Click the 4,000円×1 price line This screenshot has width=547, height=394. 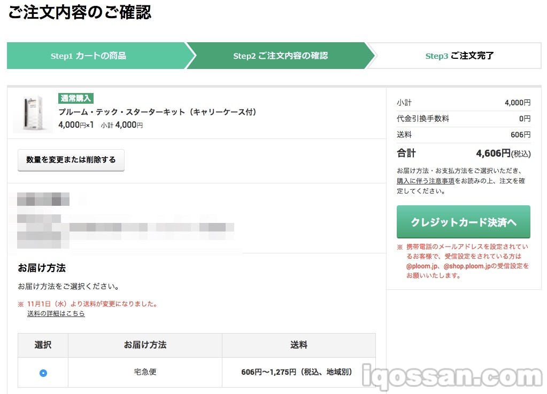(x=76, y=125)
